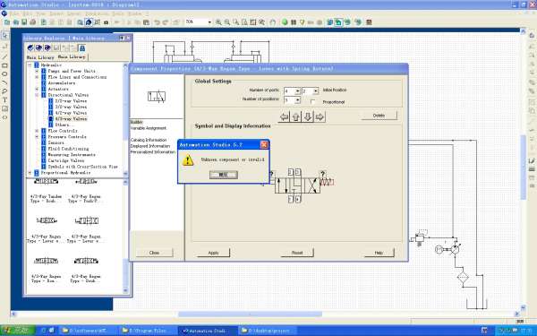The width and height of the screenshot is (537, 336).
Task: Click the Save icon in the main toolbar
Action: 24,22
